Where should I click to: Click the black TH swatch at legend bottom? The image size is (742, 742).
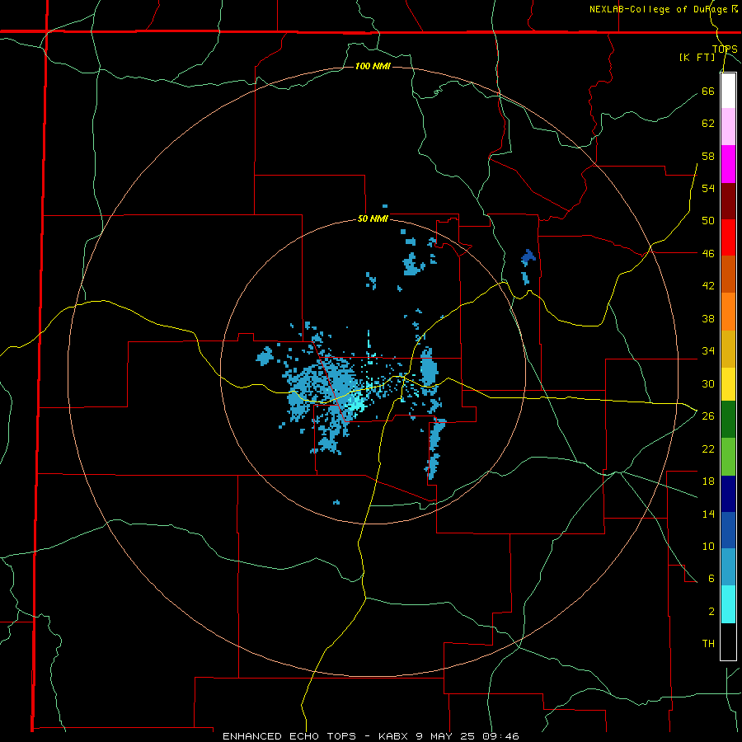(728, 641)
